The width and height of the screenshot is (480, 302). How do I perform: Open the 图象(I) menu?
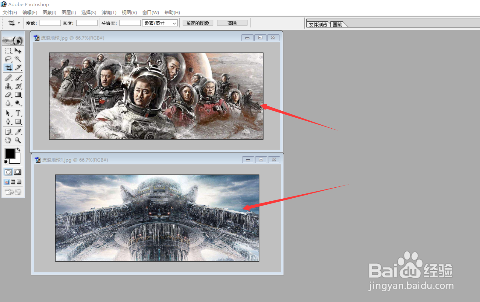pyautogui.click(x=49, y=12)
